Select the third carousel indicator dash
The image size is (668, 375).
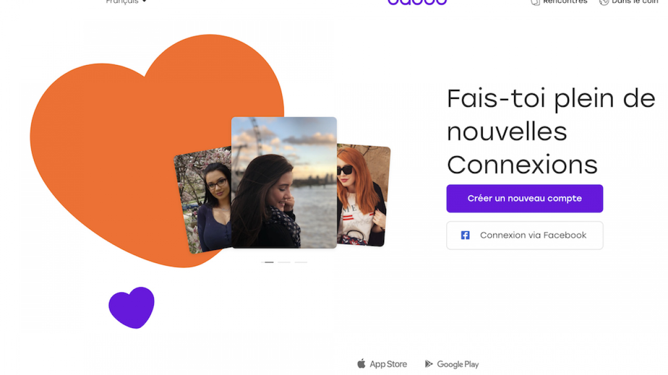(301, 262)
